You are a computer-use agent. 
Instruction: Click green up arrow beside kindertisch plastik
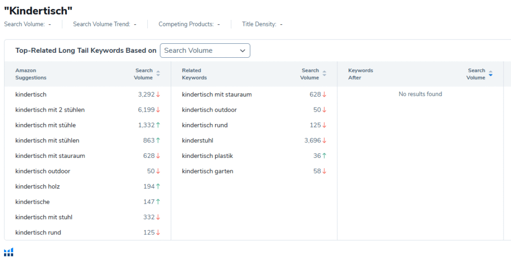(x=324, y=156)
